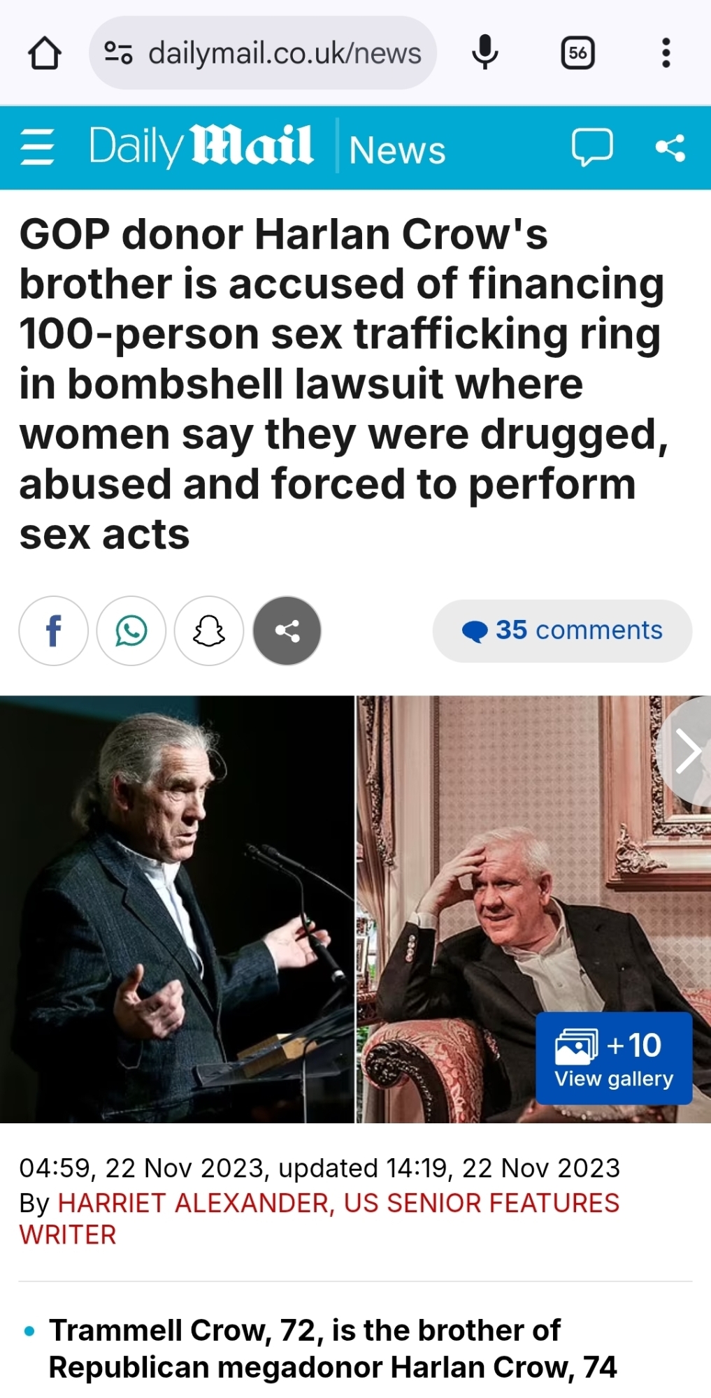Tap the share icon in blue header
Screen dimensions: 711x1398
click(670, 147)
